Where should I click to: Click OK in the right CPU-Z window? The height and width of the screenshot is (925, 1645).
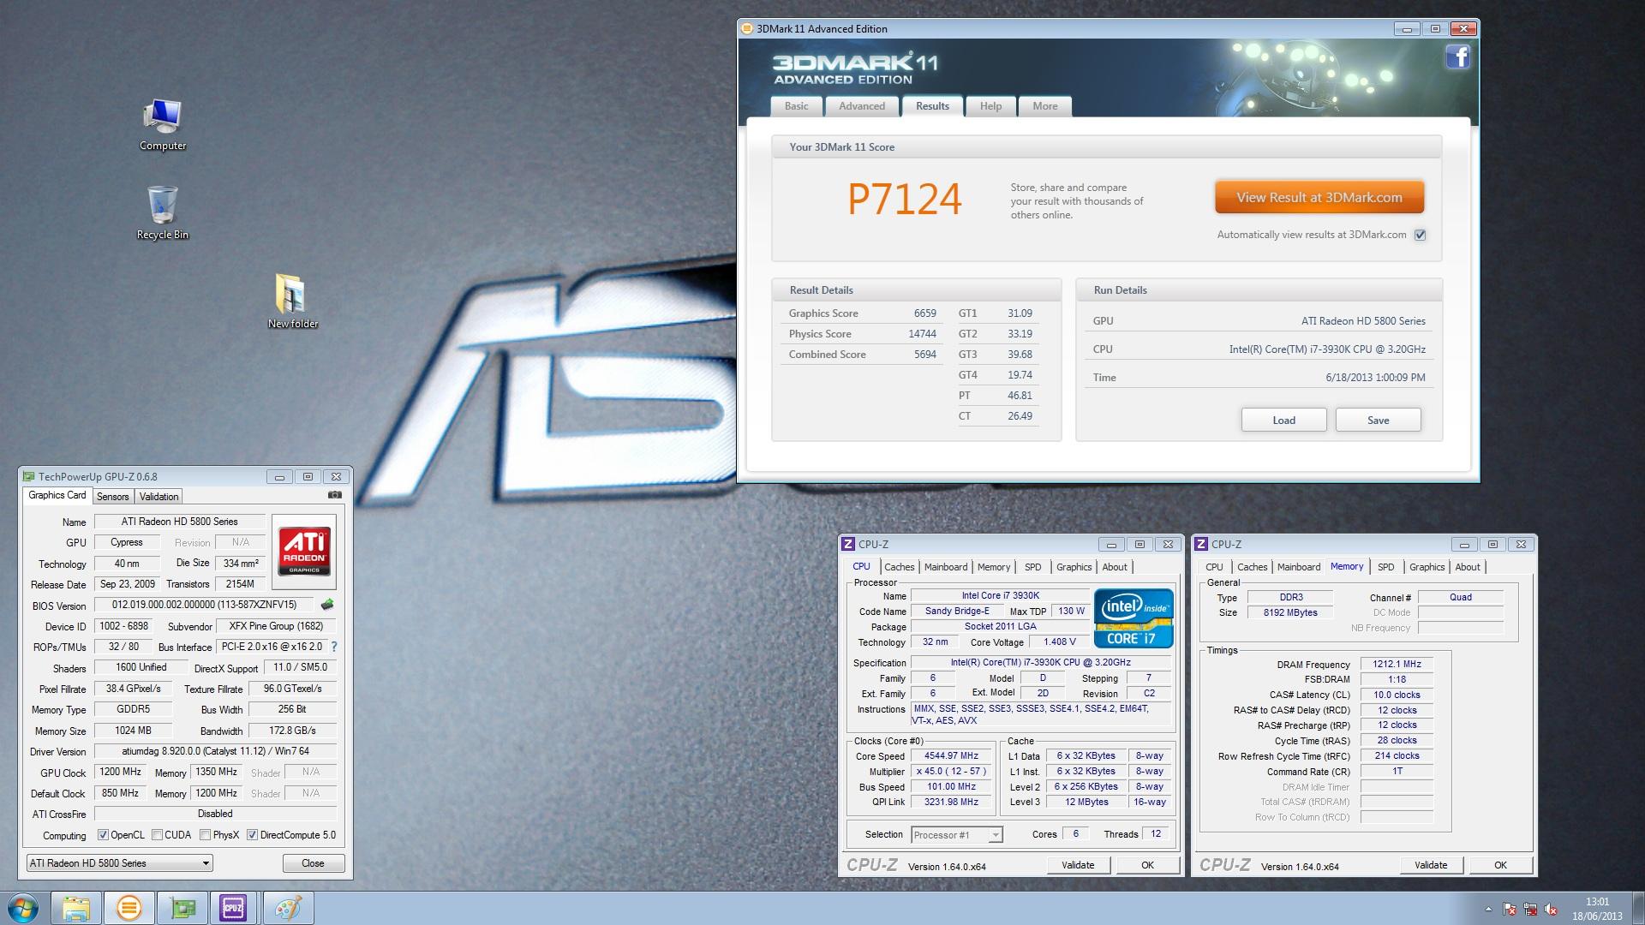click(1500, 865)
